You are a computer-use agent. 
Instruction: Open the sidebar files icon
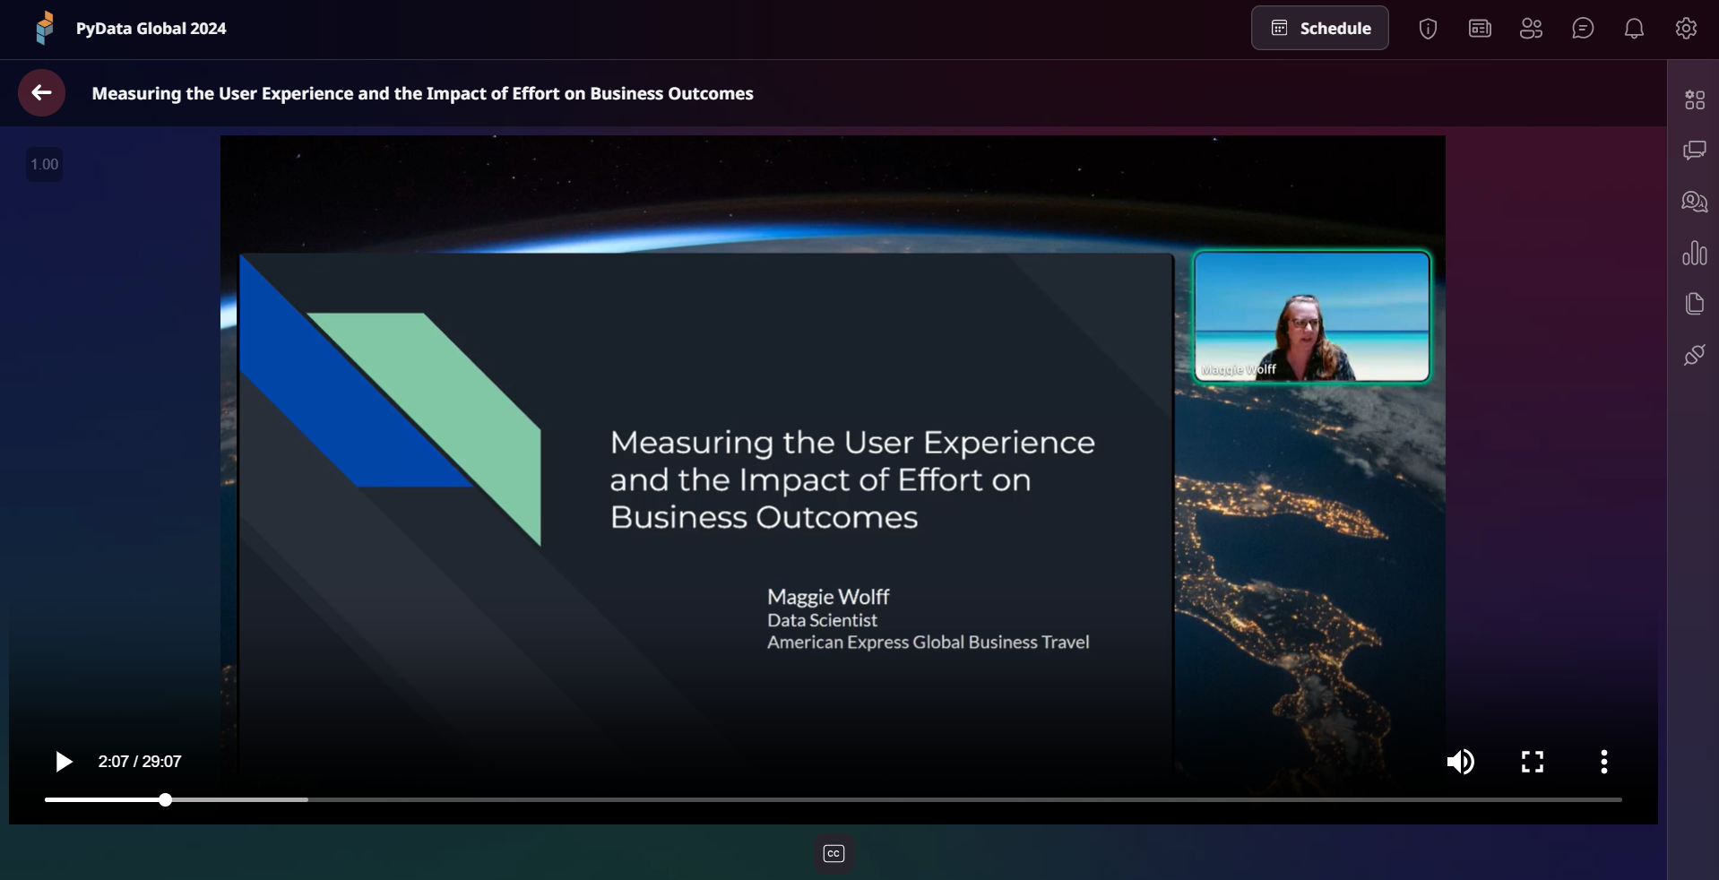coord(1694,304)
